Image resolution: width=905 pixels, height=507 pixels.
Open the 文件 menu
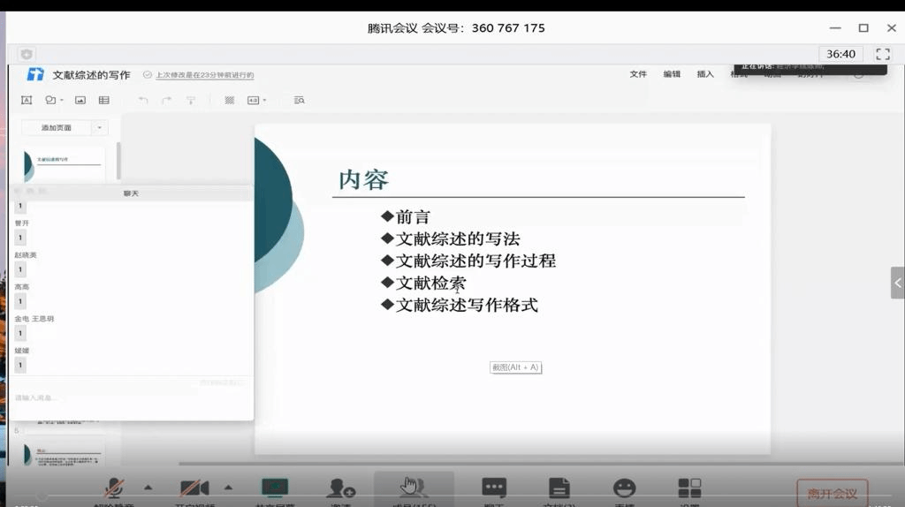[x=638, y=74]
